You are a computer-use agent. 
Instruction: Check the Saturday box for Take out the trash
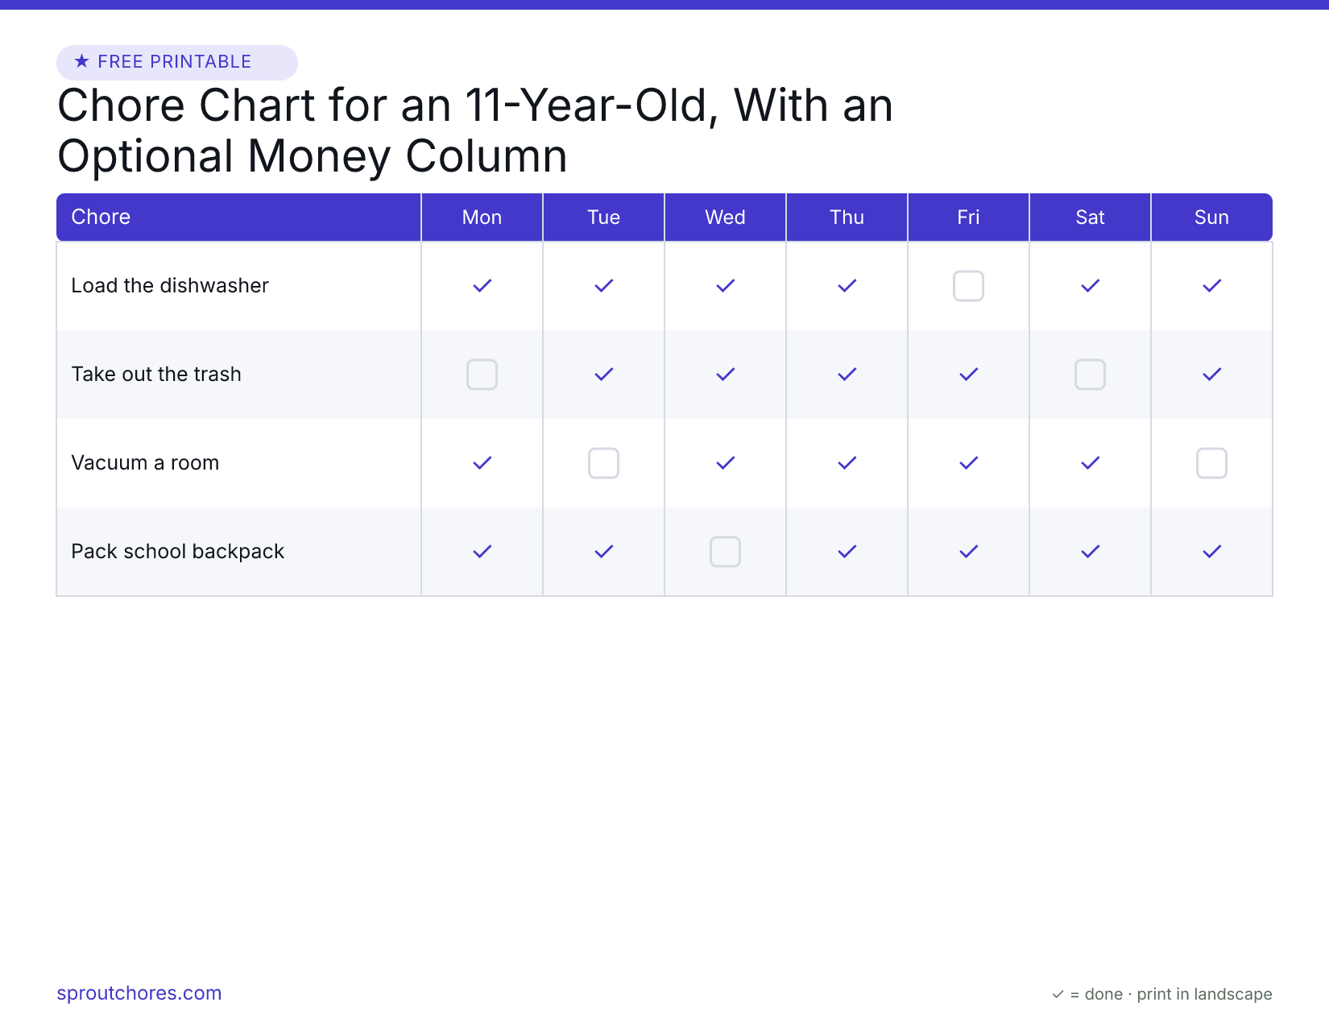1090,375
